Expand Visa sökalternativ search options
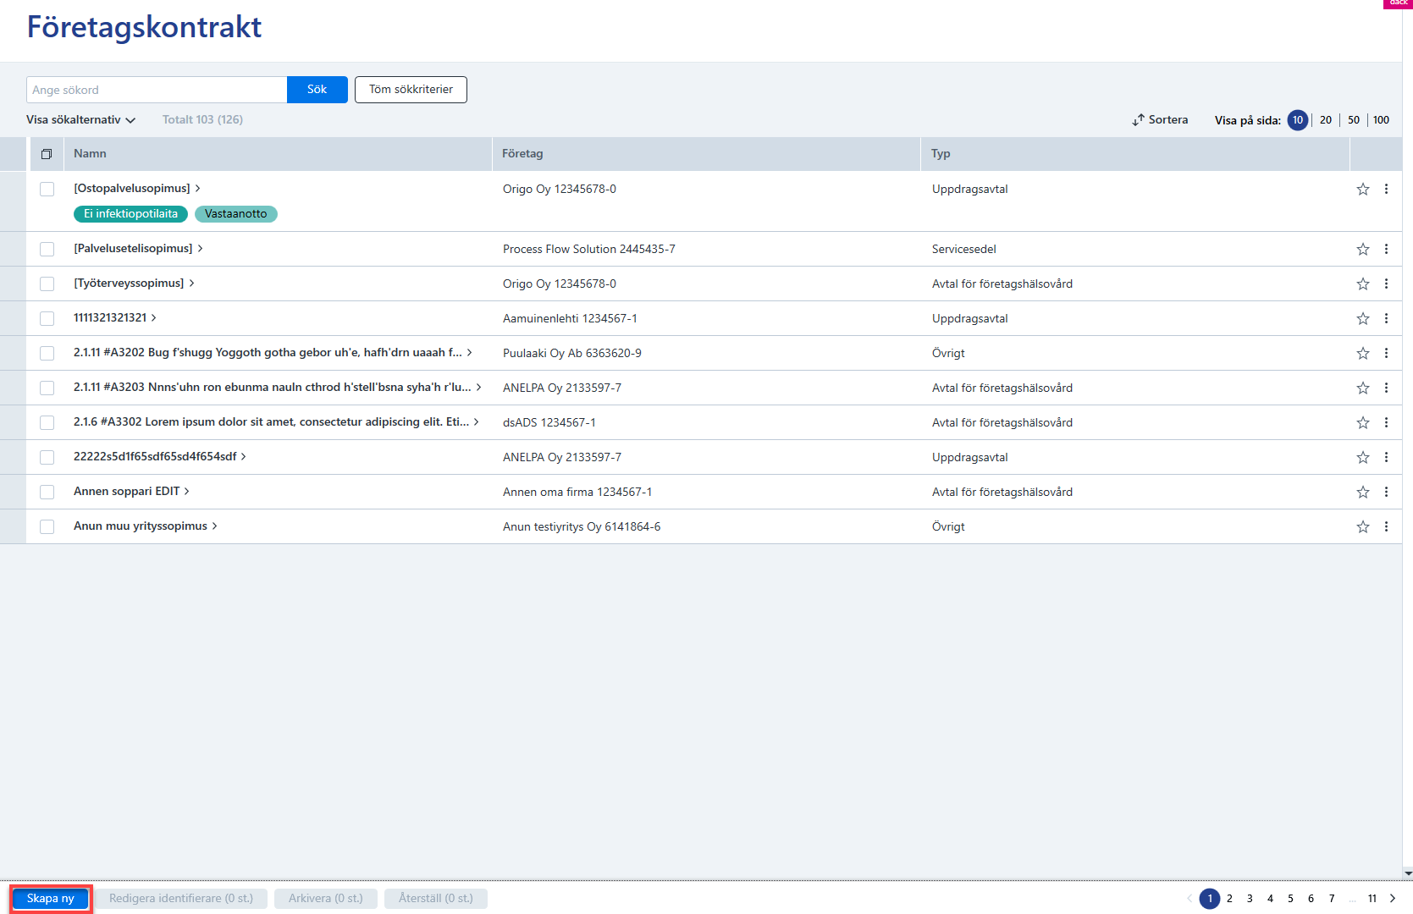The image size is (1413, 914). pos(80,120)
